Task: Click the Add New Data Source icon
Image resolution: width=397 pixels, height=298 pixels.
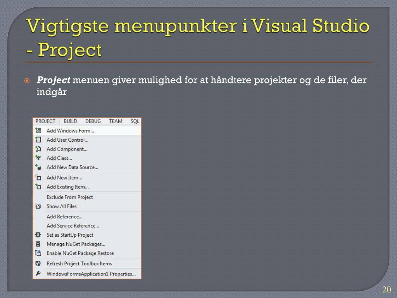Action: pyautogui.click(x=38, y=167)
